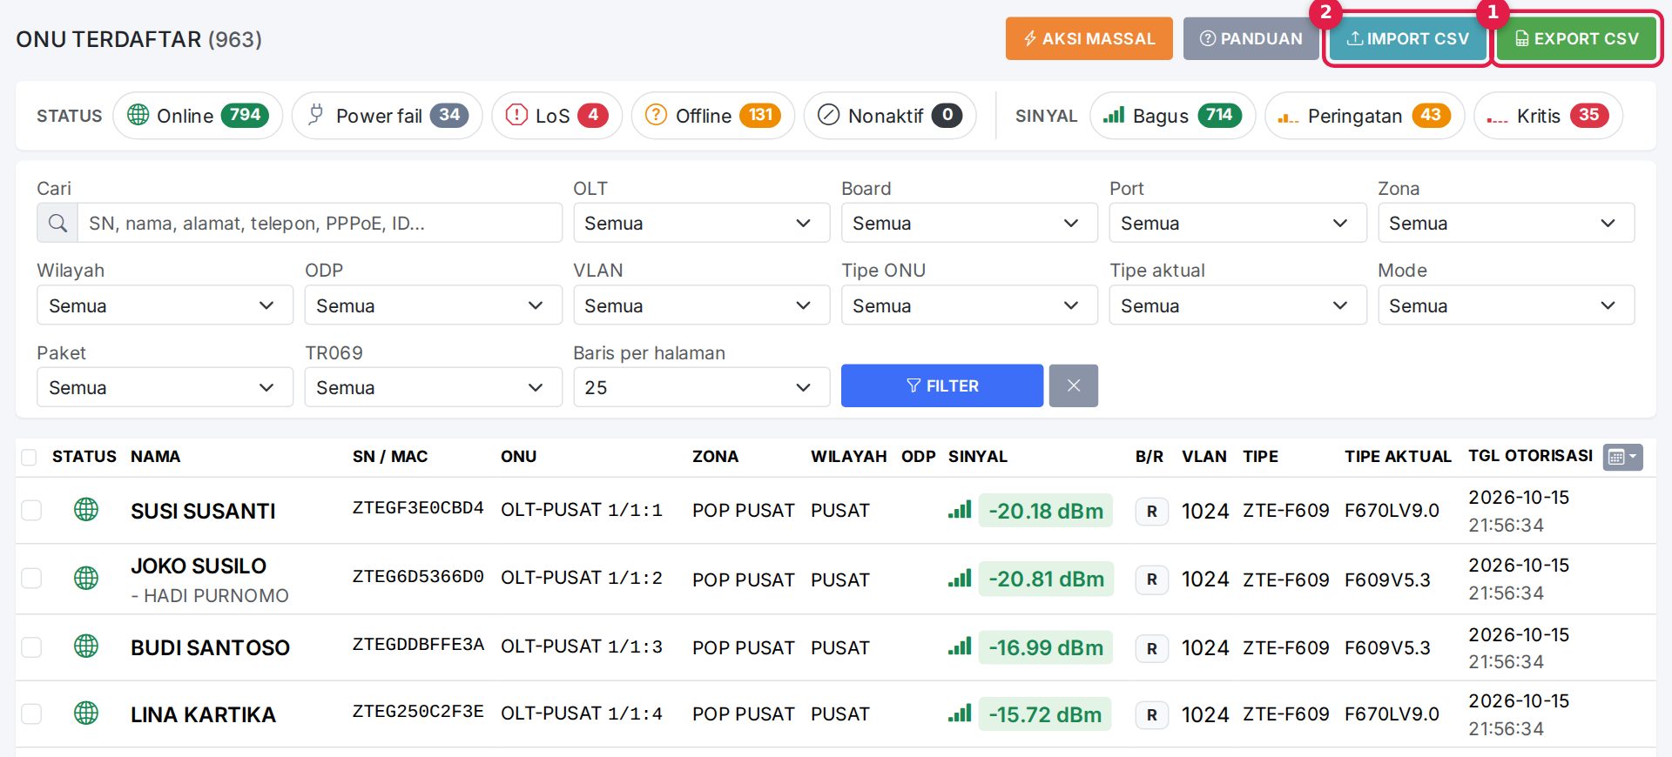Click the search magnifier icon
This screenshot has height=757, width=1672.
coord(57,224)
